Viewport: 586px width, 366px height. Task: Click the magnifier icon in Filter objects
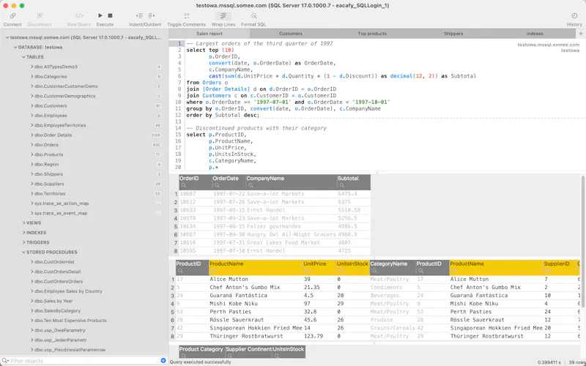pos(5,361)
